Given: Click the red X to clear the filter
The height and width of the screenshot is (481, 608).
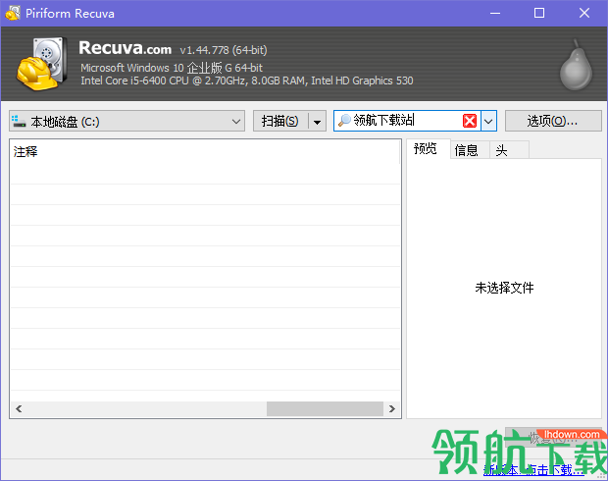Looking at the screenshot, I should click(470, 121).
